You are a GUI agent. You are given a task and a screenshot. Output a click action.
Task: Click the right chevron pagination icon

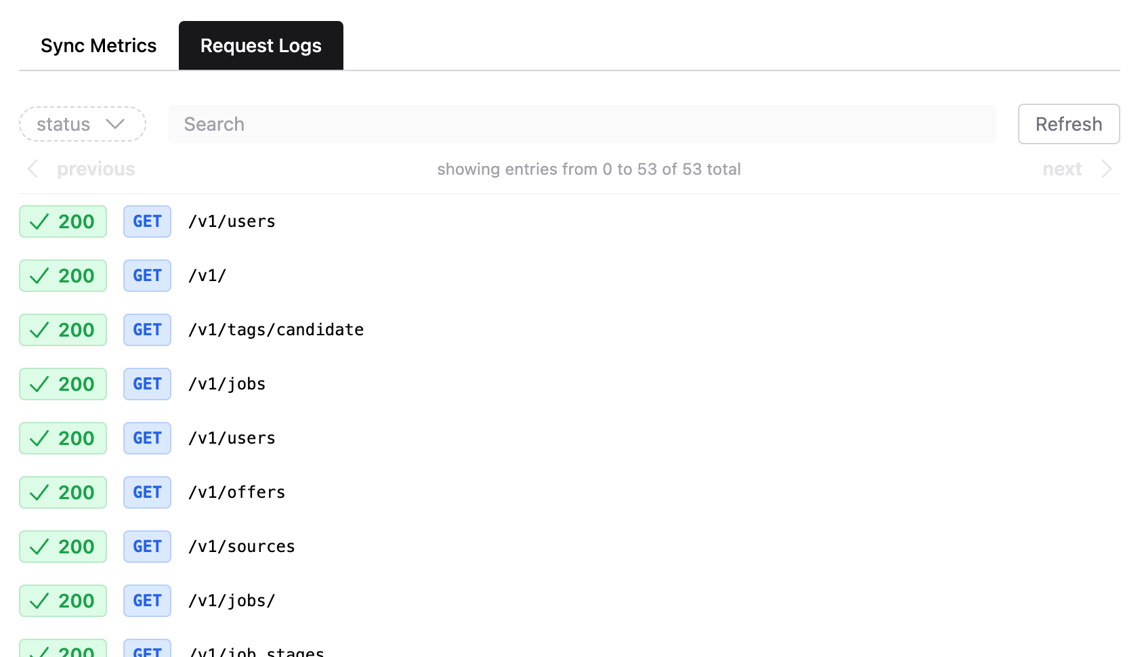pos(1107,169)
